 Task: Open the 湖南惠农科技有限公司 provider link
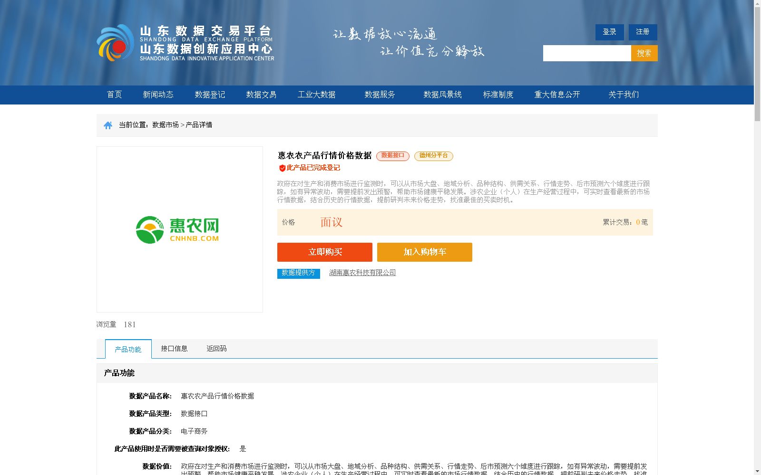(362, 273)
